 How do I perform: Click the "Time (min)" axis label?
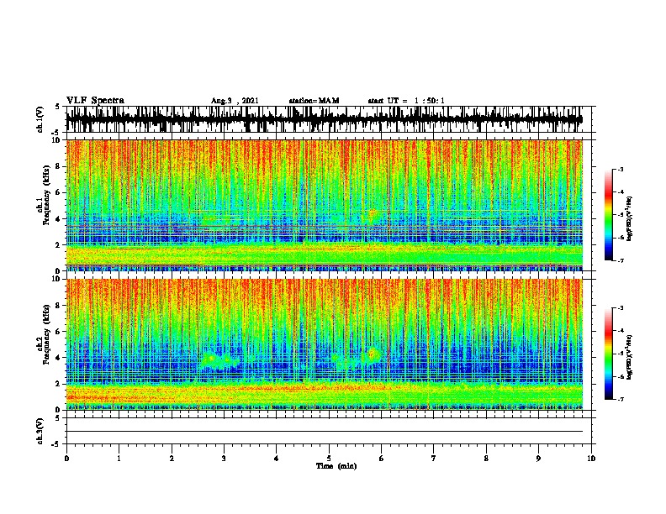pyautogui.click(x=336, y=466)
